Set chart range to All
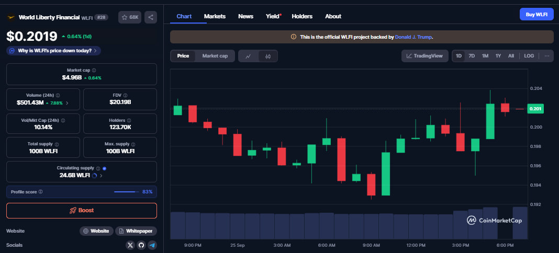 pyautogui.click(x=511, y=56)
